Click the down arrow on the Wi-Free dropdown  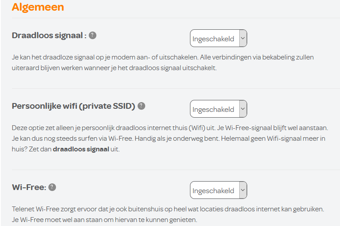pos(242,190)
